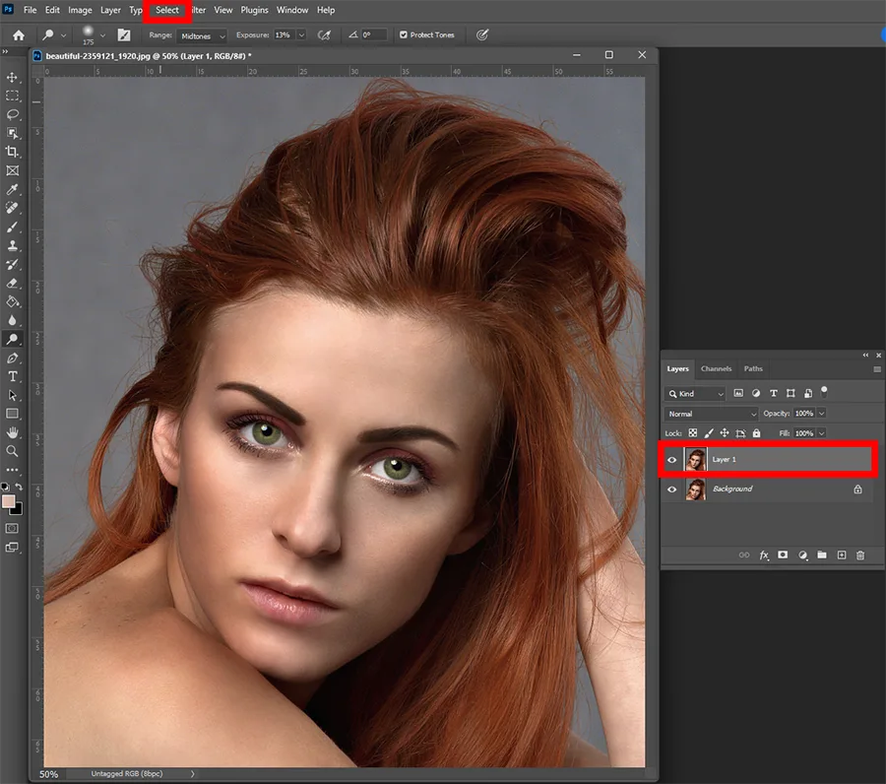This screenshot has width=886, height=784.
Task: Select the Move tool
Action: (x=13, y=78)
